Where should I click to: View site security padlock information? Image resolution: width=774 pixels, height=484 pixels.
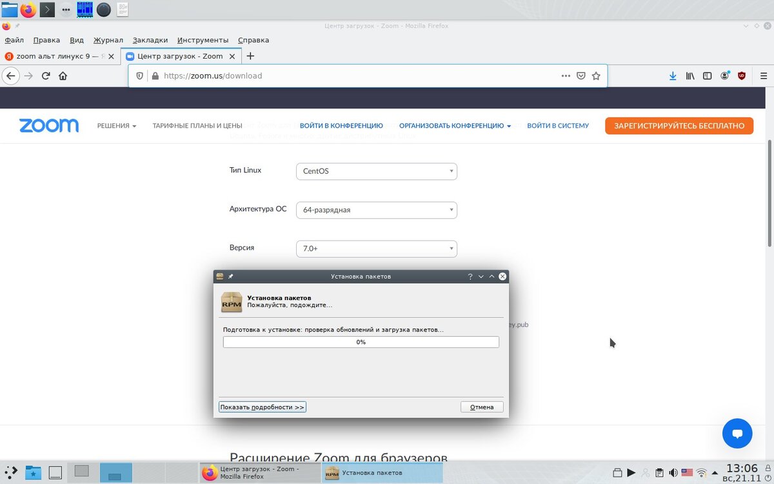point(155,76)
